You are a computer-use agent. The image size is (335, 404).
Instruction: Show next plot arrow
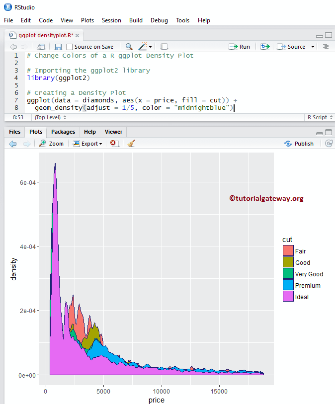point(27,144)
